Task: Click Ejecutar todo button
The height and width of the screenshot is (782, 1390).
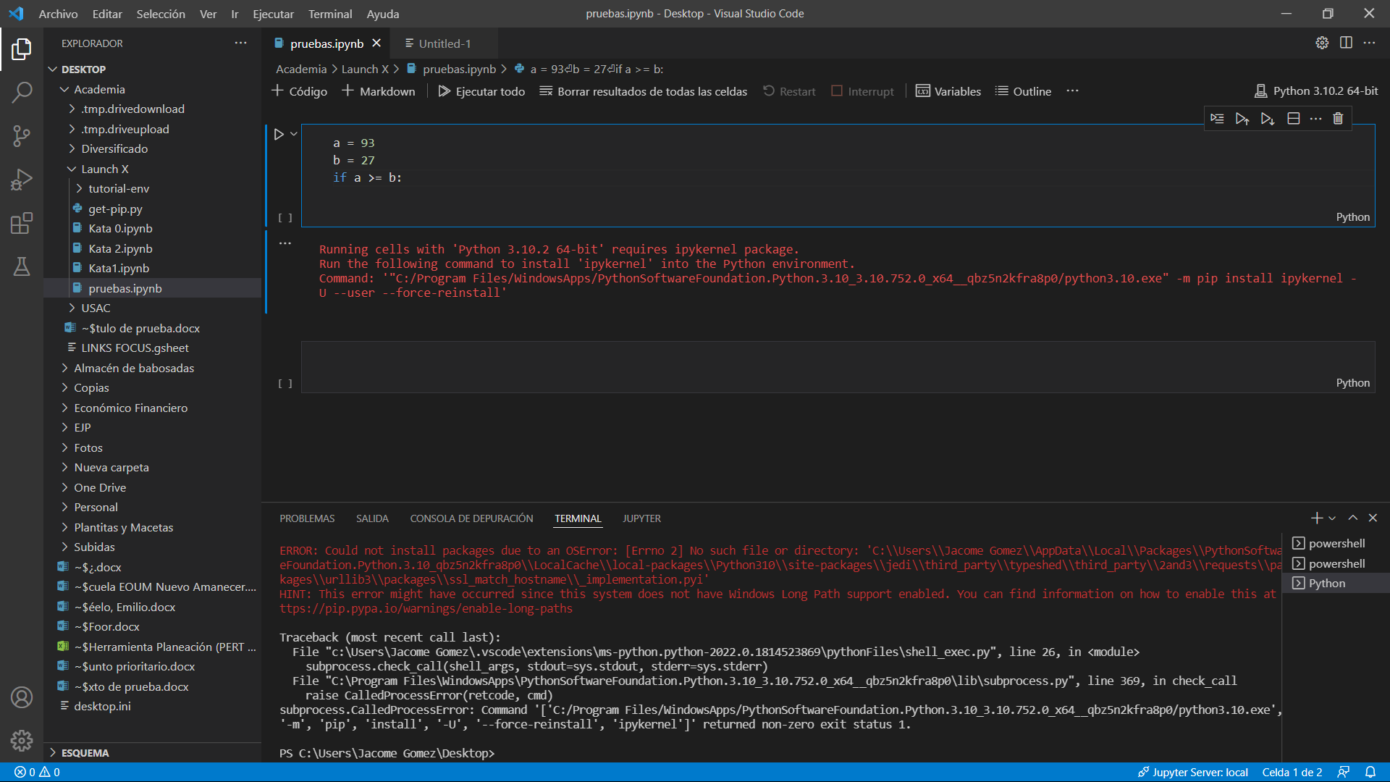Action: coord(481,91)
